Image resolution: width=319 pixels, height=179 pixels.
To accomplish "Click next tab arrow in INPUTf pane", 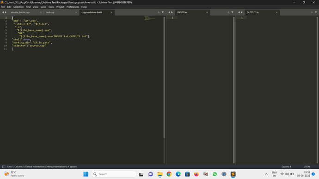I will (172, 12).
